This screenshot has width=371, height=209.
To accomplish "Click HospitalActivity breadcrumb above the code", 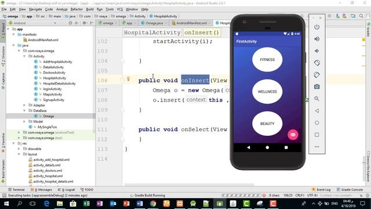I will point(152,33).
